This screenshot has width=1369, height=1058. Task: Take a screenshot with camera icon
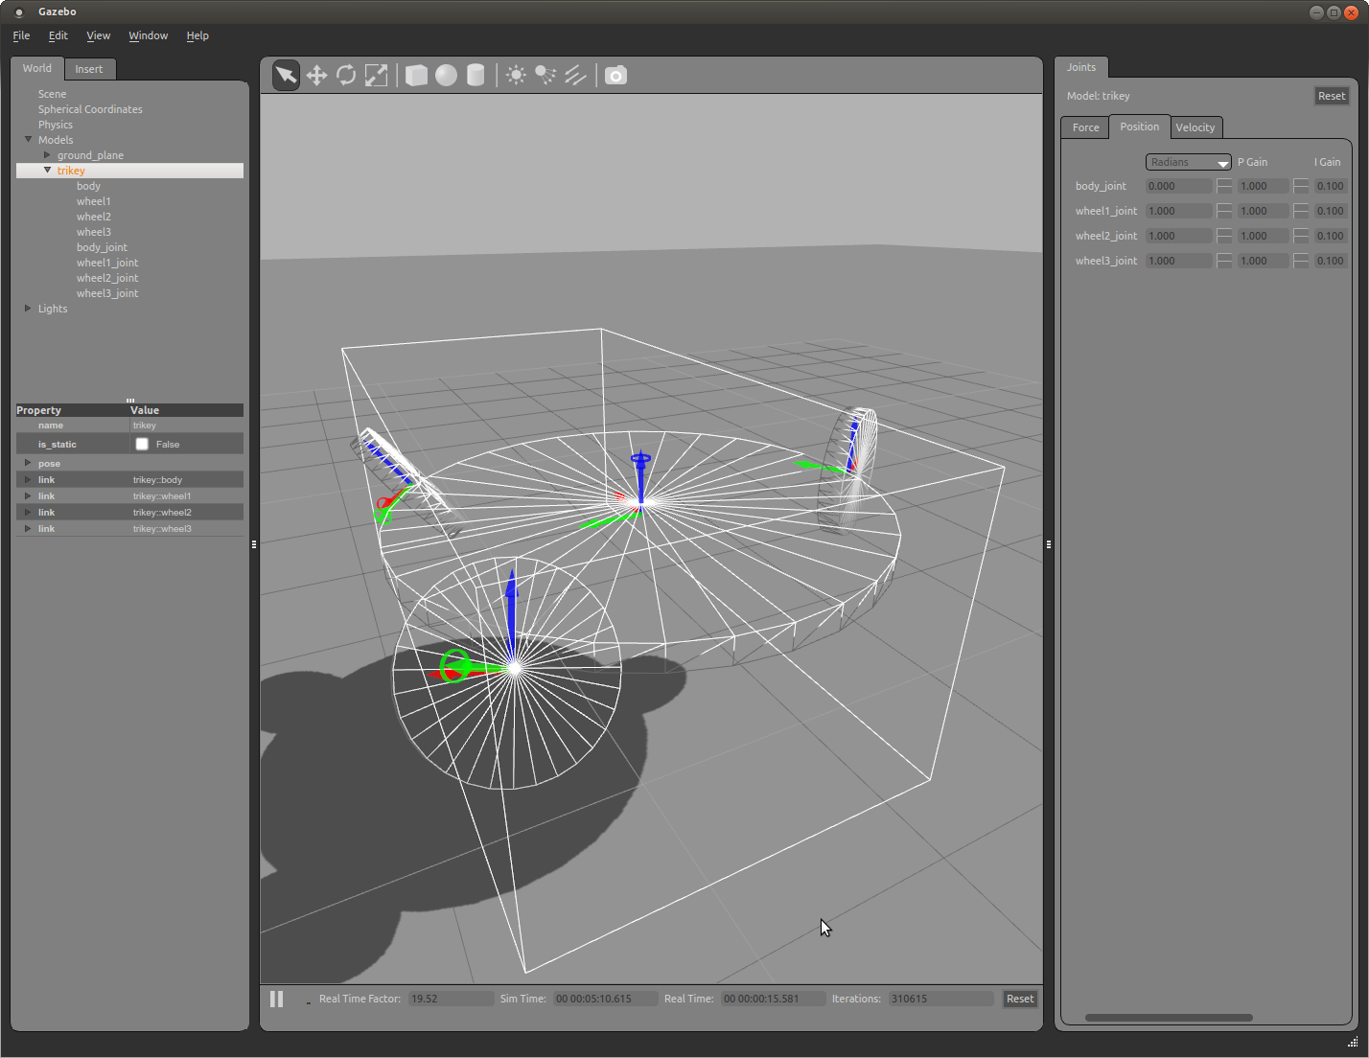click(x=615, y=76)
